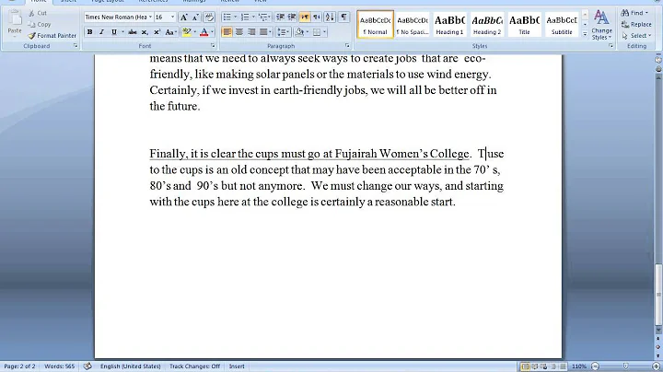The height and width of the screenshot is (372, 663).
Task: Cut the selected text
Action: click(x=37, y=13)
